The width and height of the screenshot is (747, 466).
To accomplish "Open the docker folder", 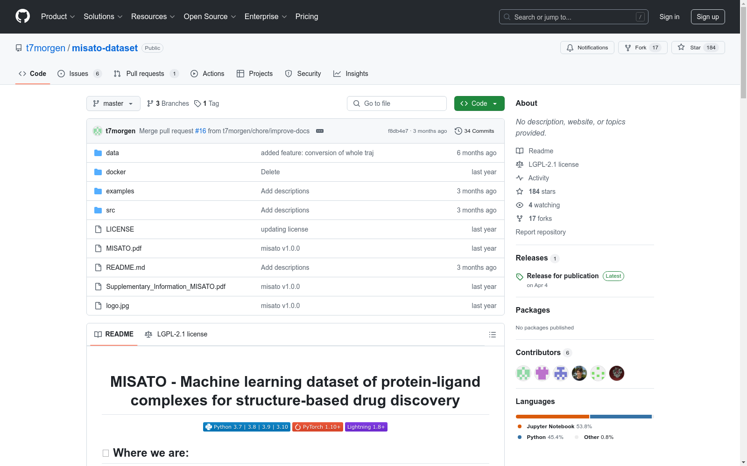I will point(116,172).
